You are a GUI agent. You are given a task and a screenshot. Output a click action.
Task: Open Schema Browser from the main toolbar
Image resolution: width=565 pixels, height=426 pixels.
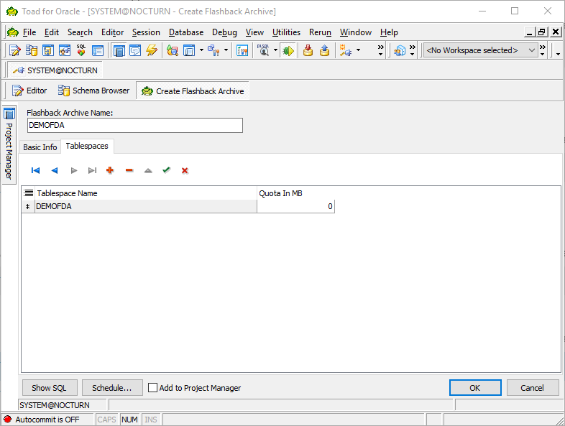pos(32,50)
